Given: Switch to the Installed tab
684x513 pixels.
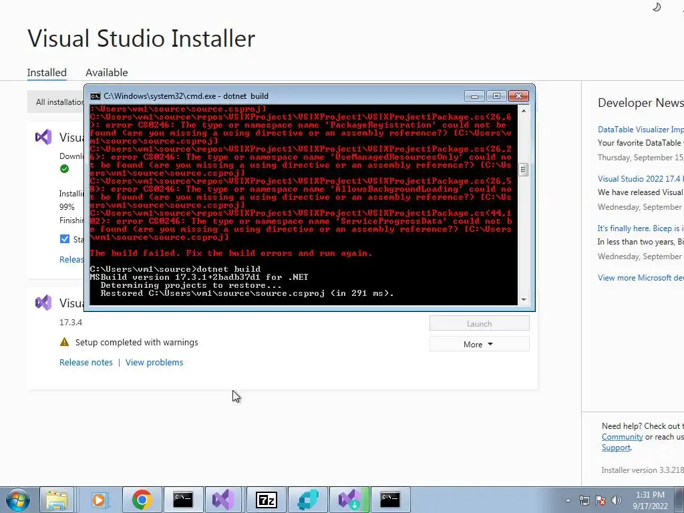Looking at the screenshot, I should (x=47, y=72).
